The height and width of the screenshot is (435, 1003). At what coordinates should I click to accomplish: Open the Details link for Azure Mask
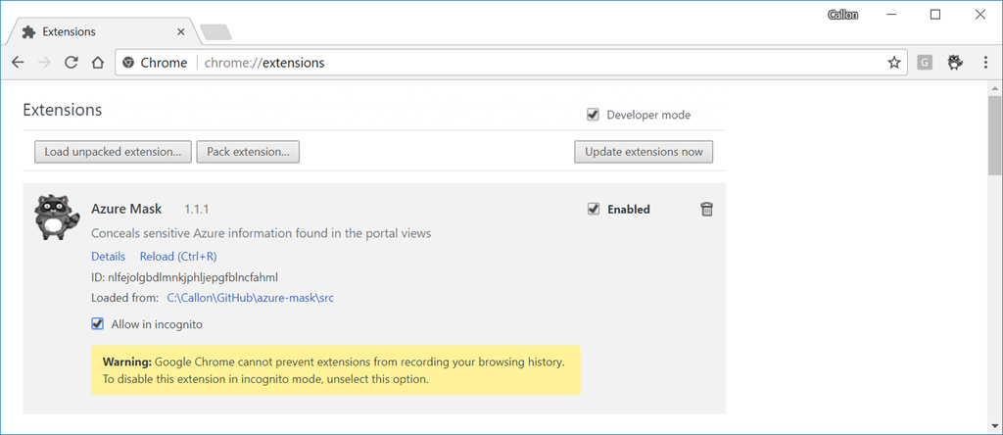[108, 257]
